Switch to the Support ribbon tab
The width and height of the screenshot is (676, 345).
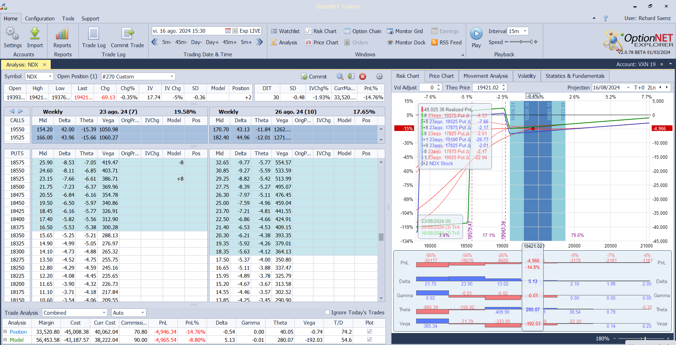(90, 19)
